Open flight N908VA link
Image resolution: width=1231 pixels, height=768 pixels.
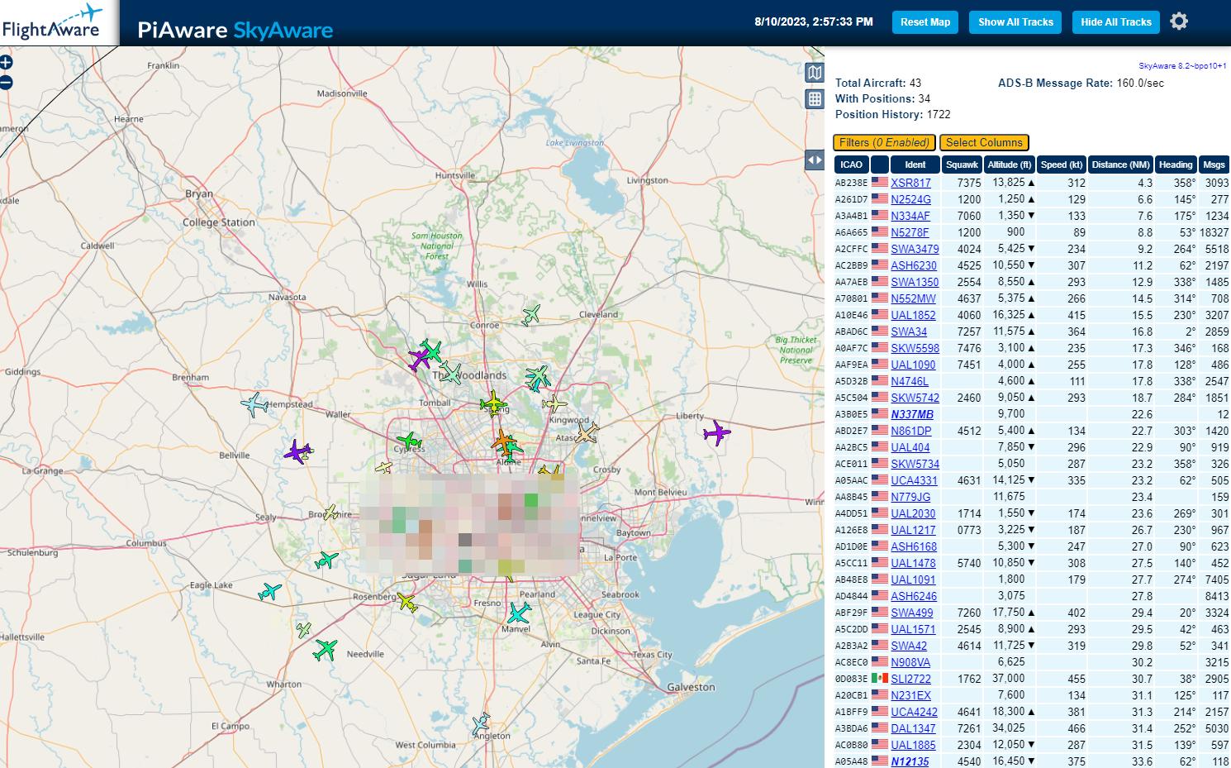click(910, 662)
